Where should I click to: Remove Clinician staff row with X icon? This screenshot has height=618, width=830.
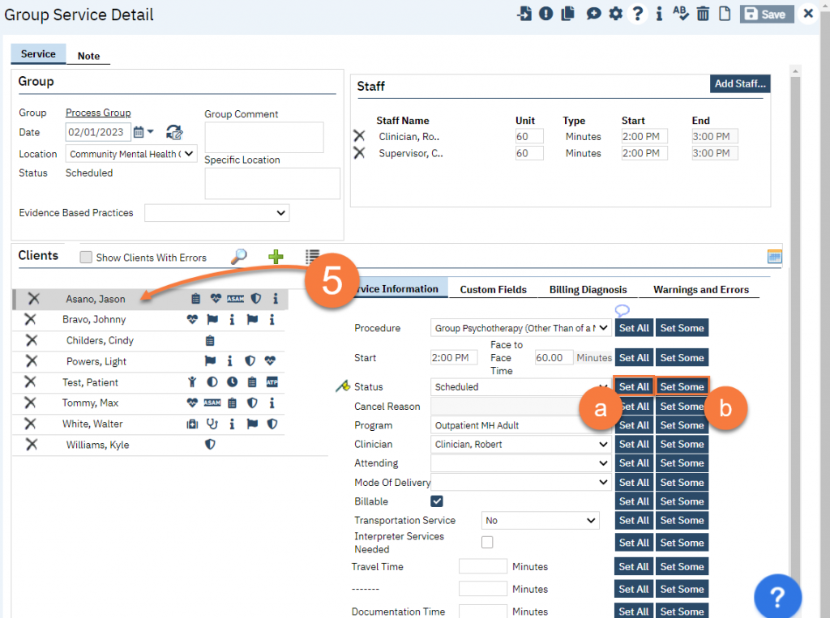tap(359, 137)
